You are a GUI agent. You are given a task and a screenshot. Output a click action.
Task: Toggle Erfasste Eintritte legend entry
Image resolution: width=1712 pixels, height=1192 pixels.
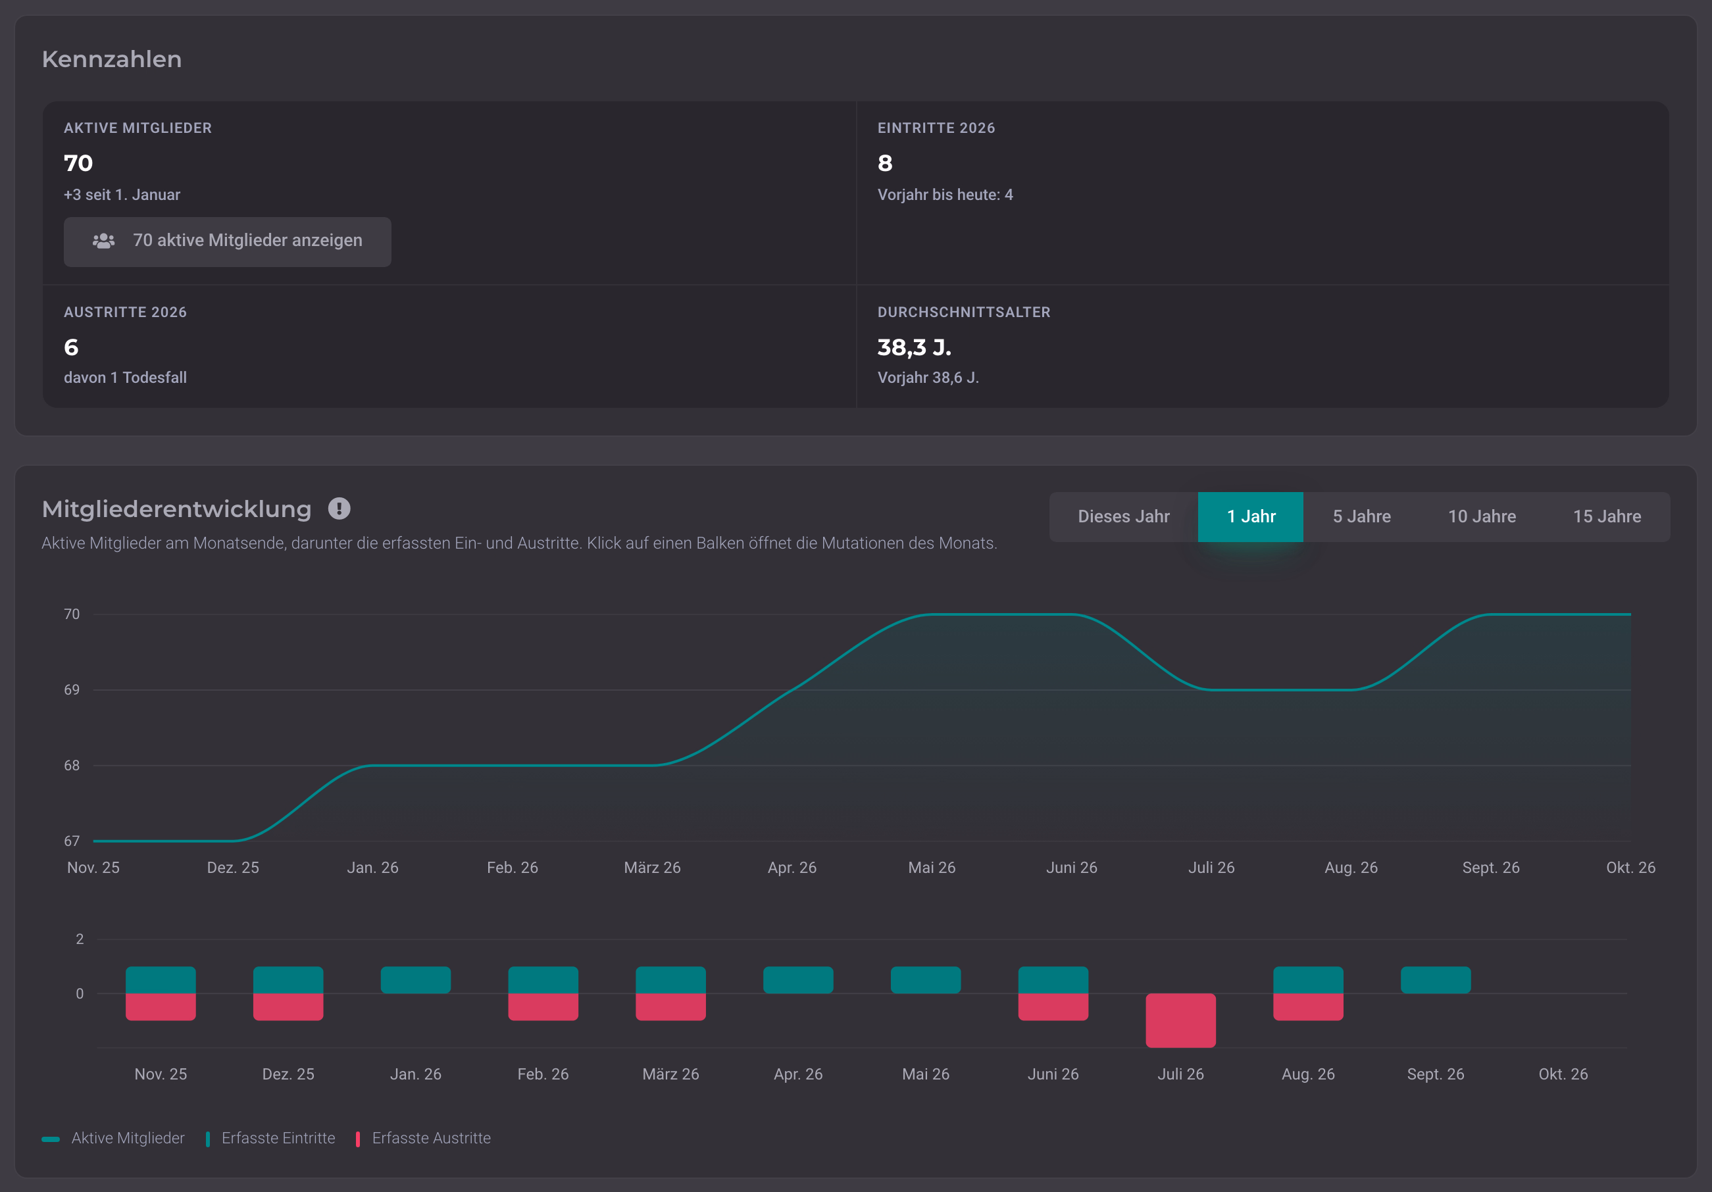(x=270, y=1138)
